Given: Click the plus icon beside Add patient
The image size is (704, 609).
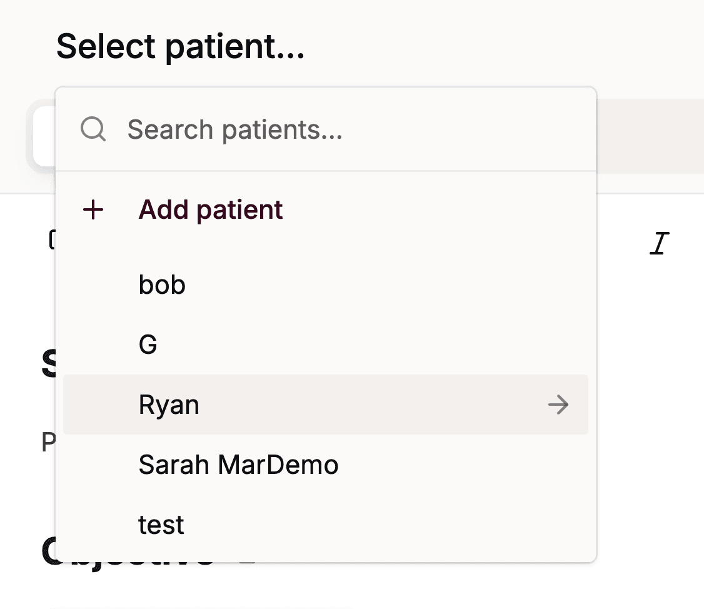Looking at the screenshot, I should click(93, 210).
